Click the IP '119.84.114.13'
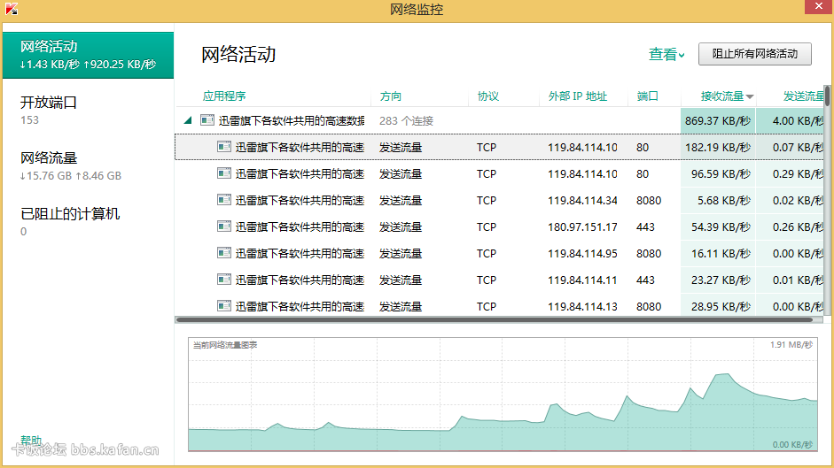This screenshot has height=468, width=834. click(582, 306)
